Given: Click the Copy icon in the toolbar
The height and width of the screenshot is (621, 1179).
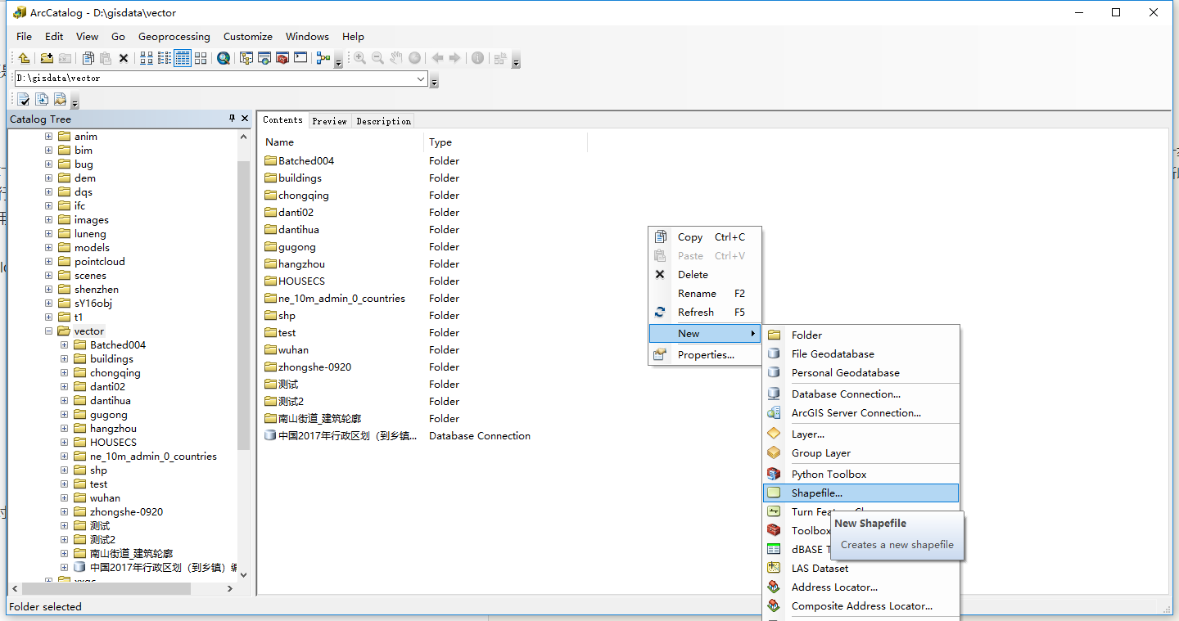Looking at the screenshot, I should pyautogui.click(x=88, y=58).
